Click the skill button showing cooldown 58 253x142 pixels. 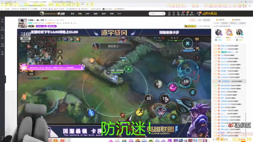pos(158,84)
